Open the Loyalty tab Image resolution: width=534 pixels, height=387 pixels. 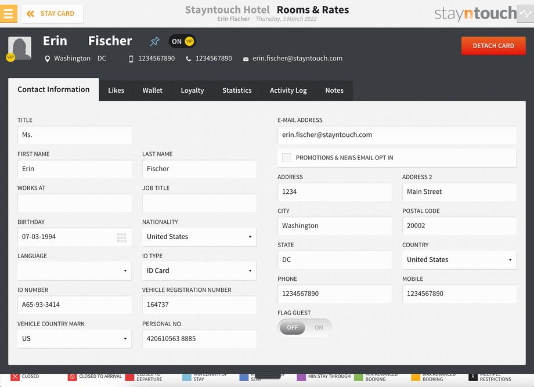click(193, 91)
